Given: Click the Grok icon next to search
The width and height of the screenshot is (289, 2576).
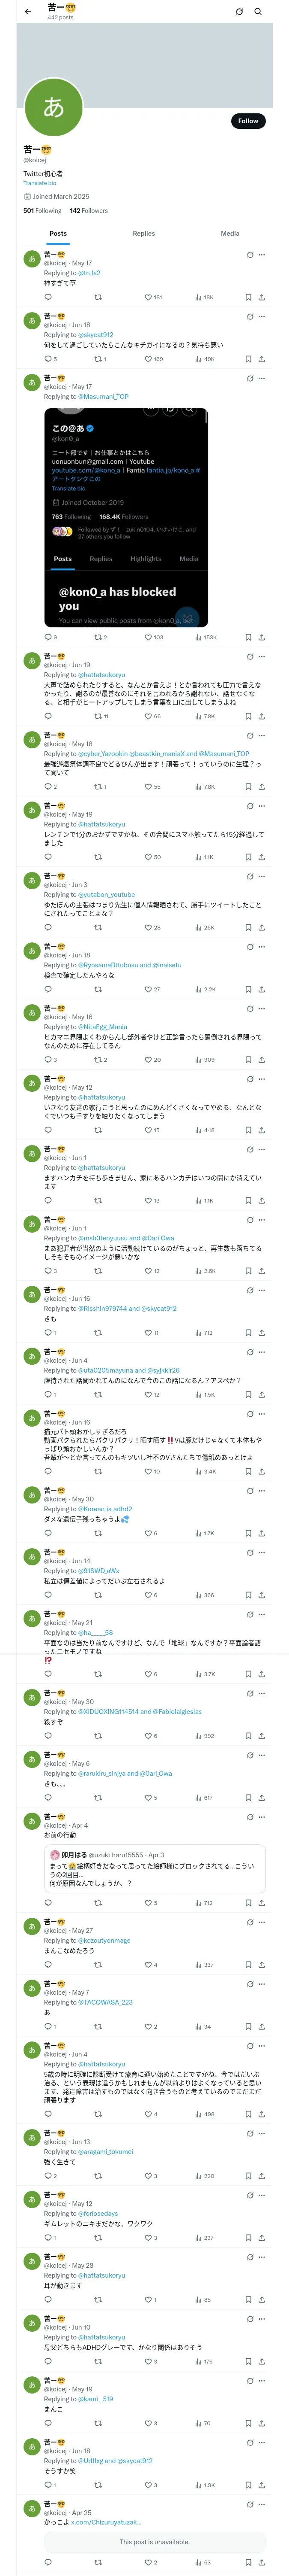Looking at the screenshot, I should 239,12.
